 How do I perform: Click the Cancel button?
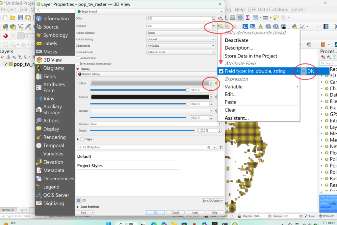pyautogui.click(x=175, y=213)
